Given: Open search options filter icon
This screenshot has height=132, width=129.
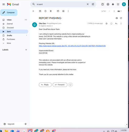Looking at the screenshot, I should (93, 4).
